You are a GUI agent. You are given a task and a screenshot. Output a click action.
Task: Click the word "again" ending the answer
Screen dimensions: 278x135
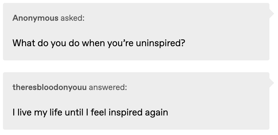click(157, 113)
